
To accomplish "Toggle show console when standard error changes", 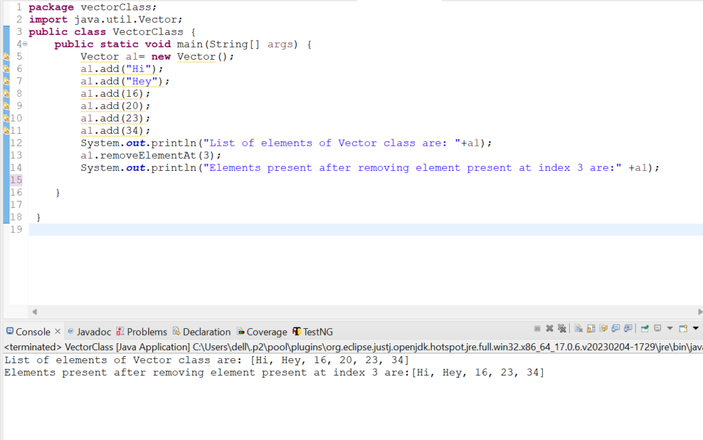I will (628, 328).
